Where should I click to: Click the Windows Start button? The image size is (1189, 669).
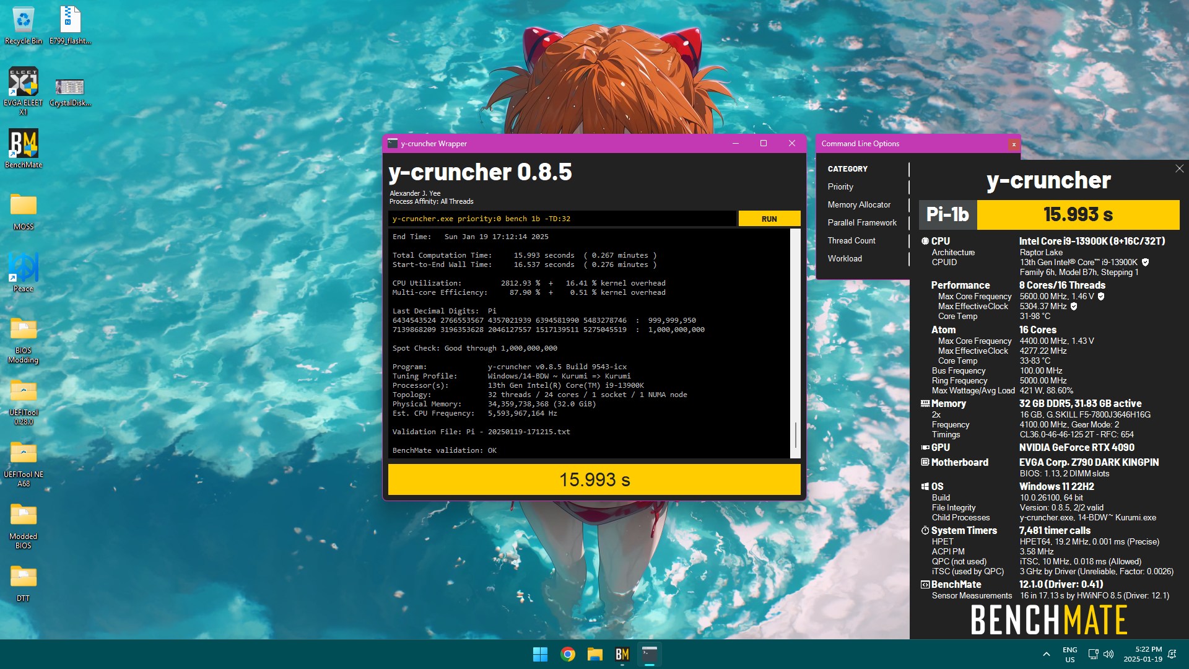pos(540,654)
